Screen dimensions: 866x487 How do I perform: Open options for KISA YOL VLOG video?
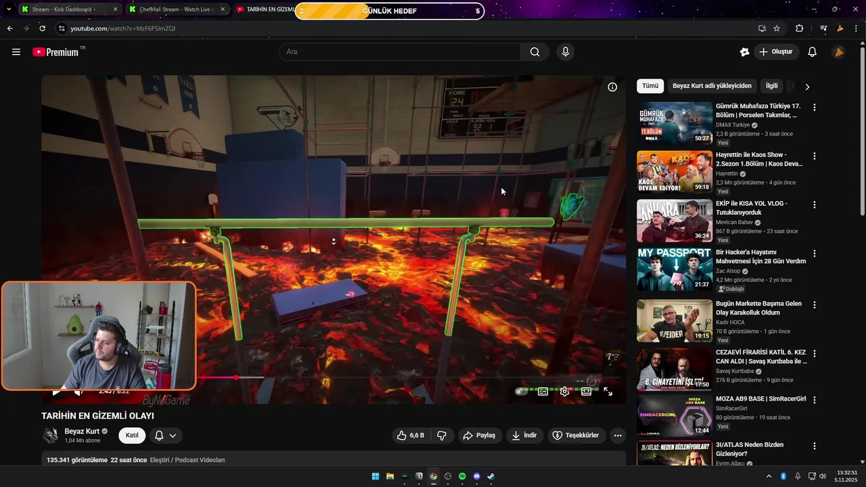coord(815,205)
